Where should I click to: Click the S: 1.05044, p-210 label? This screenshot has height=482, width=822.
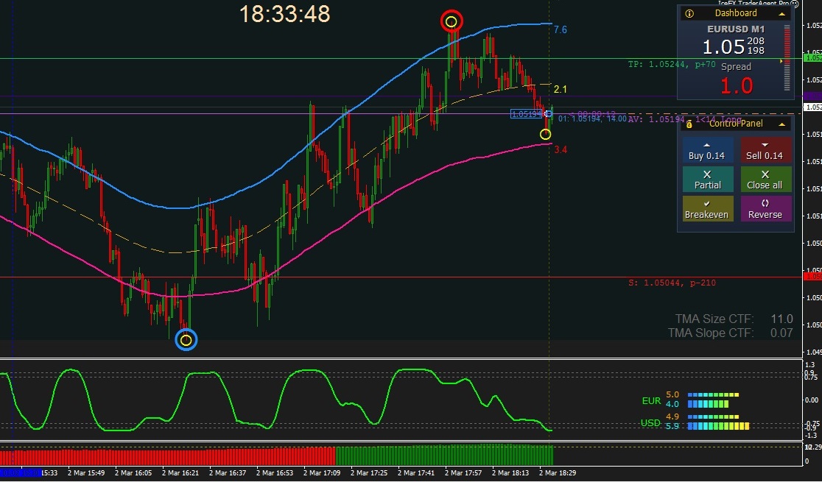pyautogui.click(x=672, y=283)
